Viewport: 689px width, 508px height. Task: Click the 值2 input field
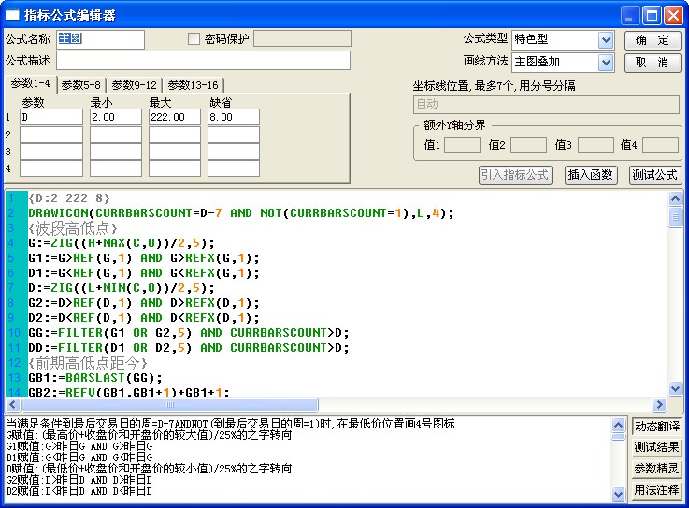528,145
